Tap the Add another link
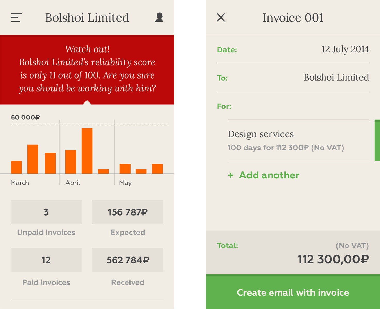Image resolution: width=380 pixels, height=309 pixels. point(269,175)
